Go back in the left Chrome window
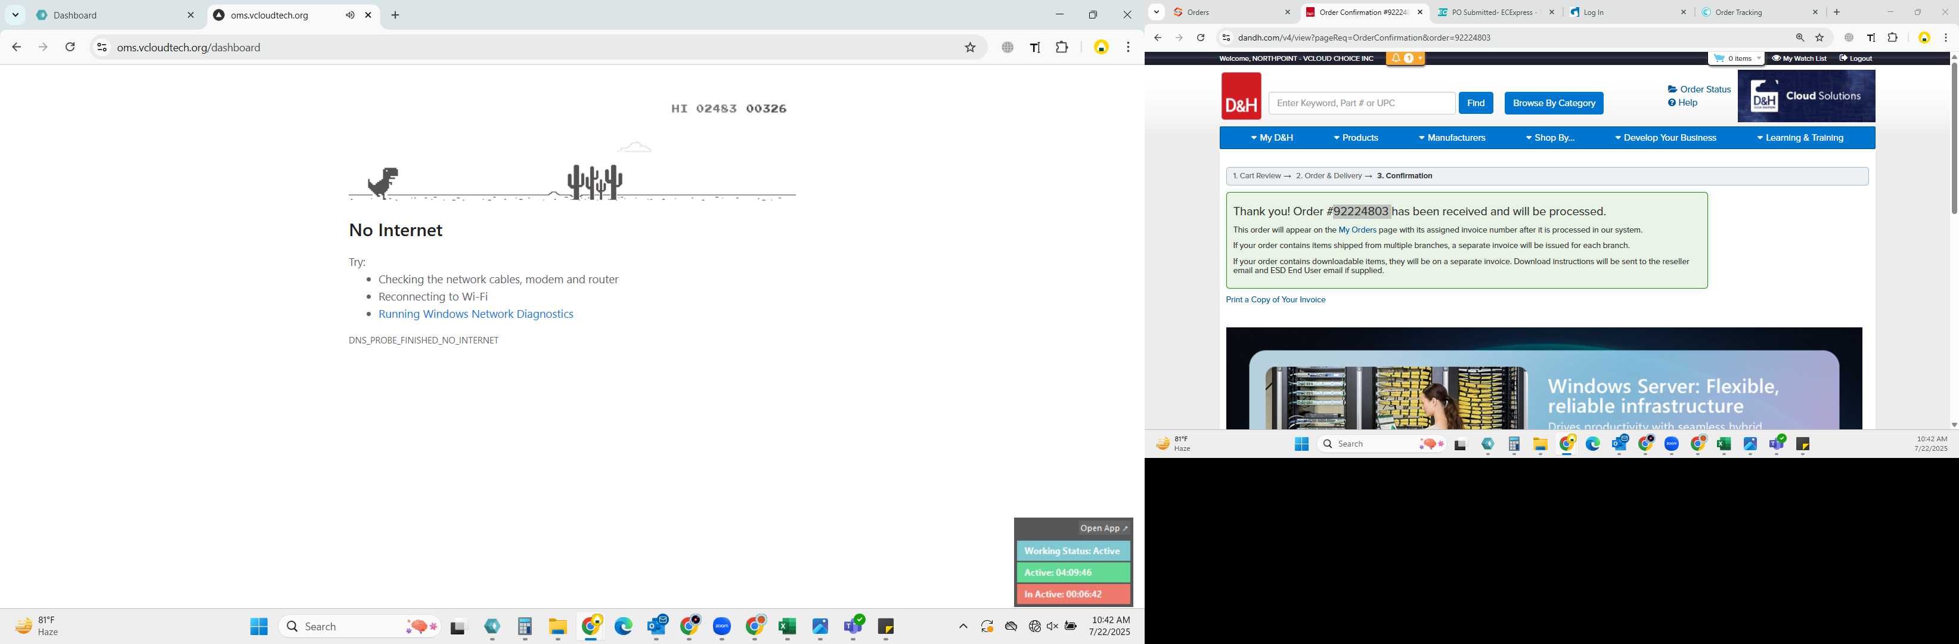 pos(16,47)
